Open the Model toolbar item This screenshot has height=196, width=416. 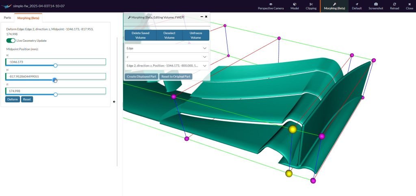[295, 6]
